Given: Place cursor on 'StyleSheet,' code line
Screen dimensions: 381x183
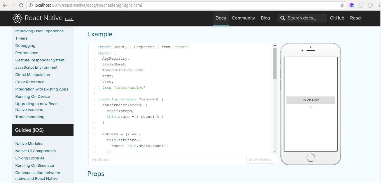Looking at the screenshot, I should tap(114, 64).
